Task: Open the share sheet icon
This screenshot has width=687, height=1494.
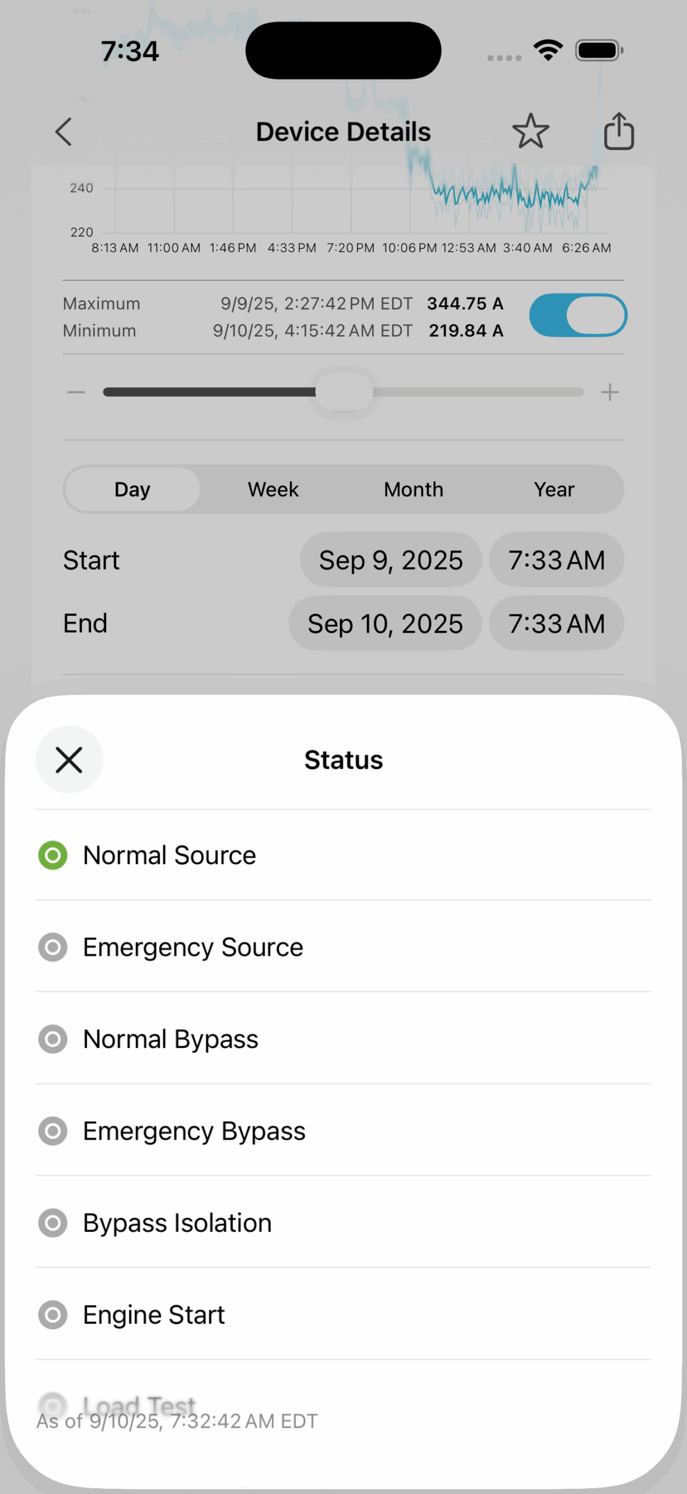Action: [x=618, y=131]
